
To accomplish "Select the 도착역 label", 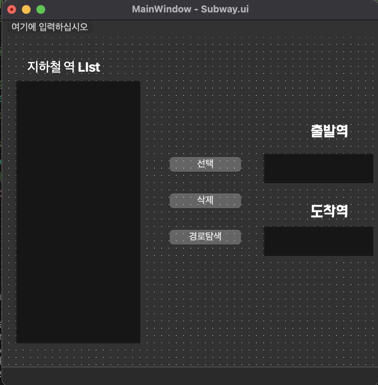I will [x=329, y=211].
